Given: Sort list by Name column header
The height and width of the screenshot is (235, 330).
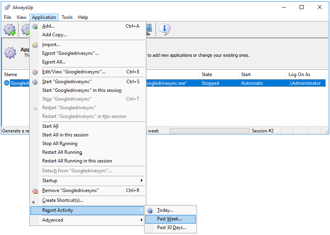Looking at the screenshot, I should [16, 75].
